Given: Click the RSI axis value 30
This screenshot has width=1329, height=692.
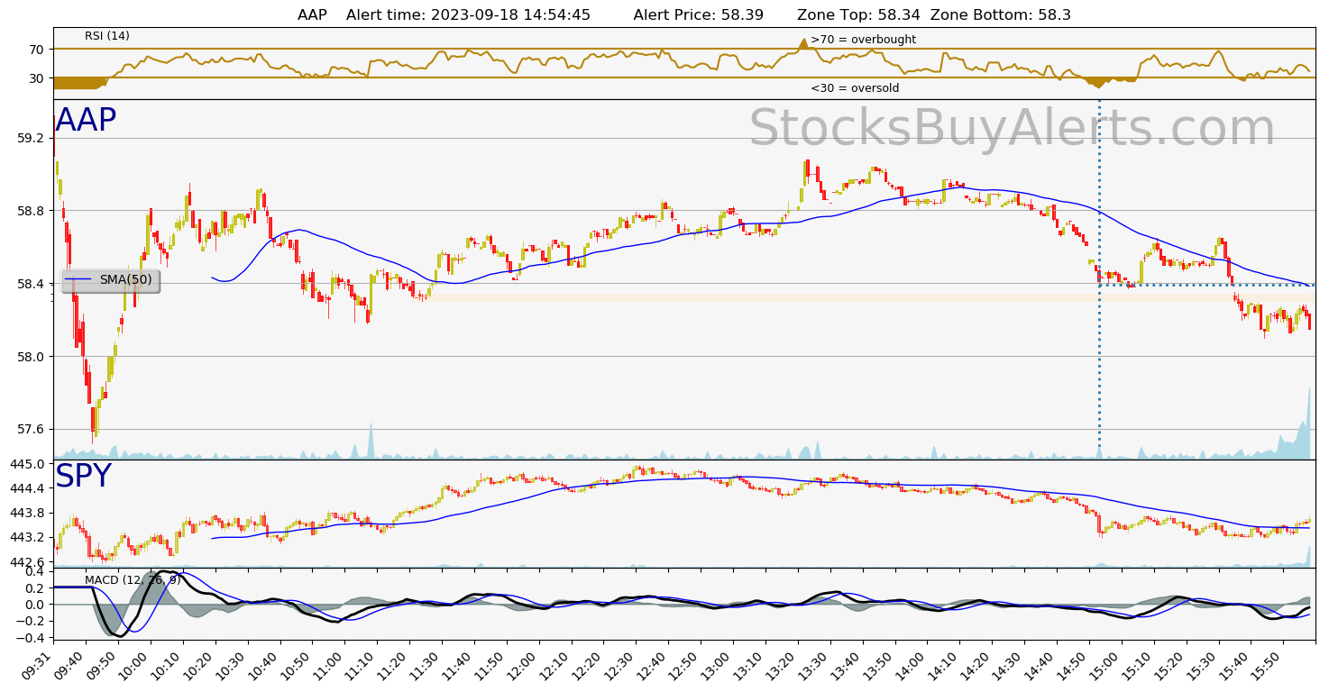Looking at the screenshot, I should click(x=36, y=78).
